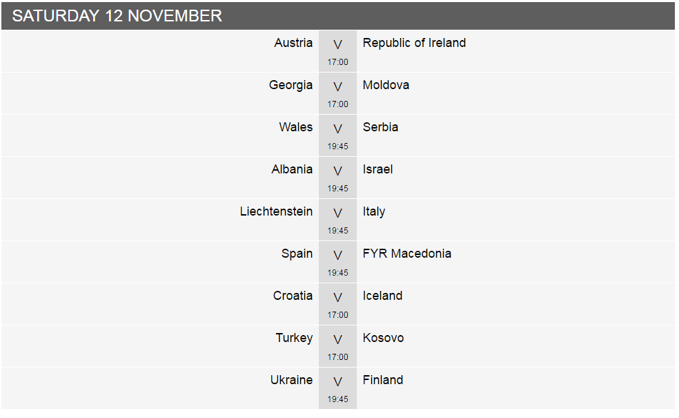
Task: Open the Iceland team link
Action: (382, 295)
